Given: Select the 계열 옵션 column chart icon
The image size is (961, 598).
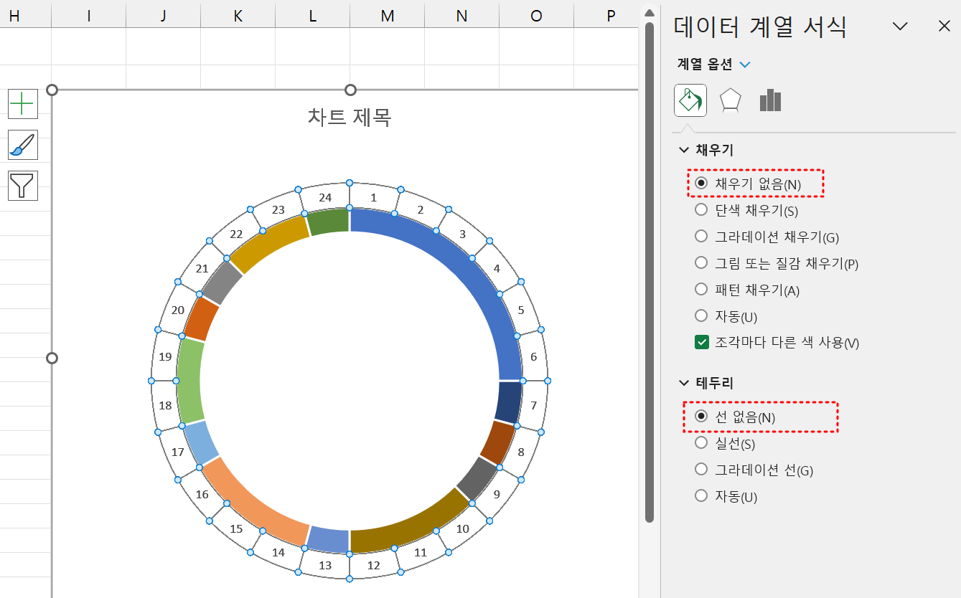Looking at the screenshot, I should pos(770,100).
